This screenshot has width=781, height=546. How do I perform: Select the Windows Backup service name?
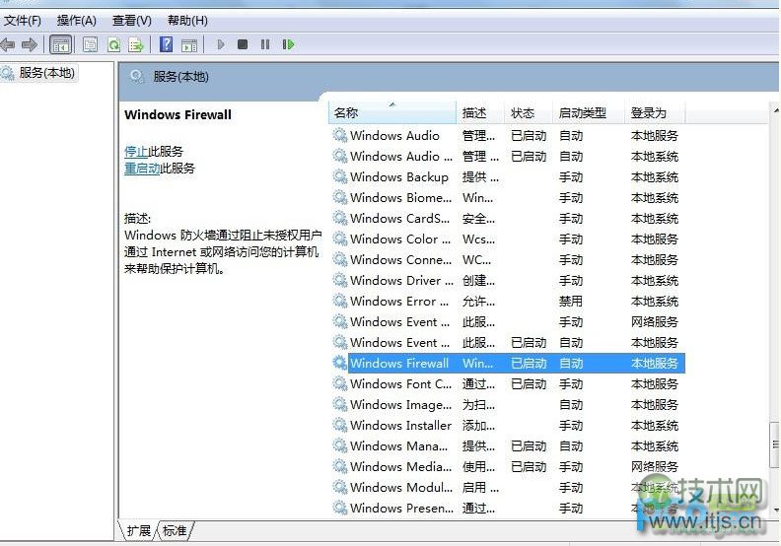click(399, 176)
